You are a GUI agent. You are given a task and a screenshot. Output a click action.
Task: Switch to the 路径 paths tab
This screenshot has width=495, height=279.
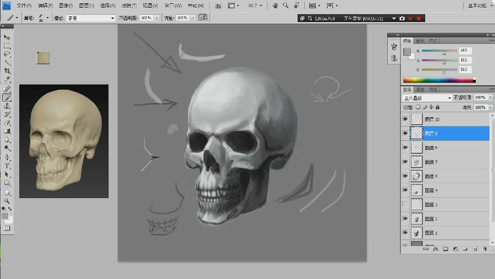pyautogui.click(x=433, y=90)
